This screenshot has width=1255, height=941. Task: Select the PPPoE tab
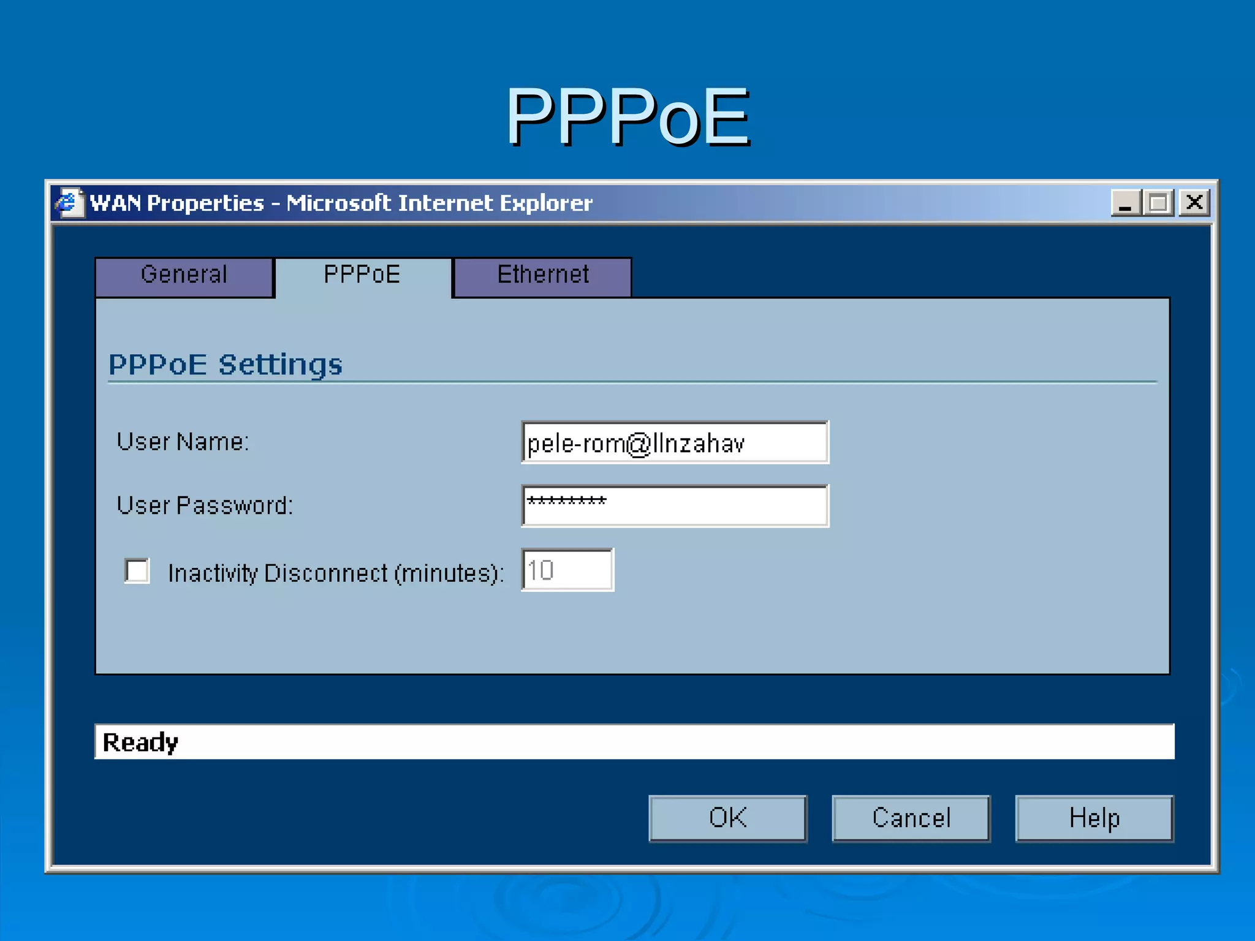click(363, 277)
